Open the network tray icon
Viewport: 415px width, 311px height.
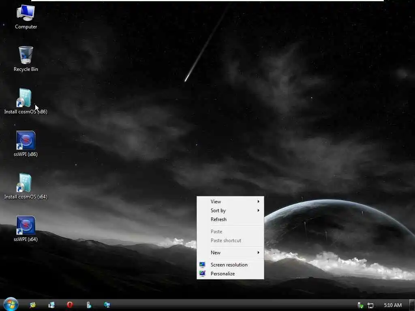pyautogui.click(x=370, y=305)
